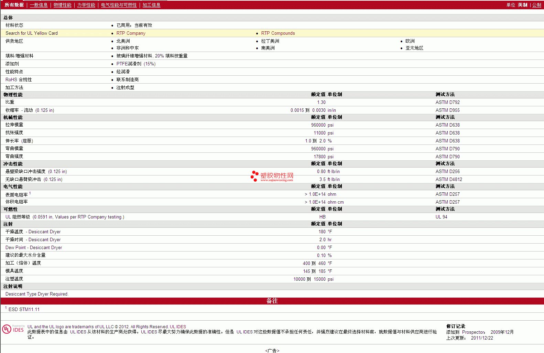The height and width of the screenshot is (353, 544).
Task: Click the UL 94 test method
Action: (x=441, y=217)
